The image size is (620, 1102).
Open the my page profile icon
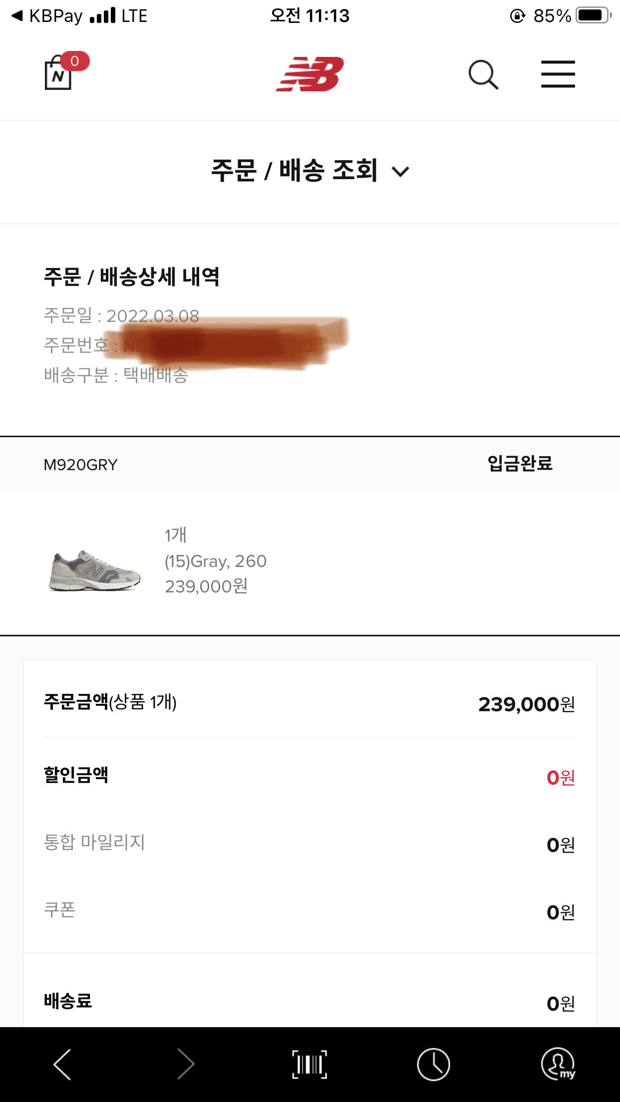(558, 1064)
